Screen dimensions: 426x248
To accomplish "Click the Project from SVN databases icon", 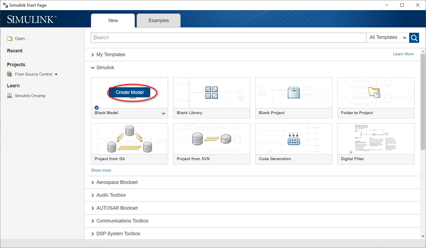I will point(212,139).
